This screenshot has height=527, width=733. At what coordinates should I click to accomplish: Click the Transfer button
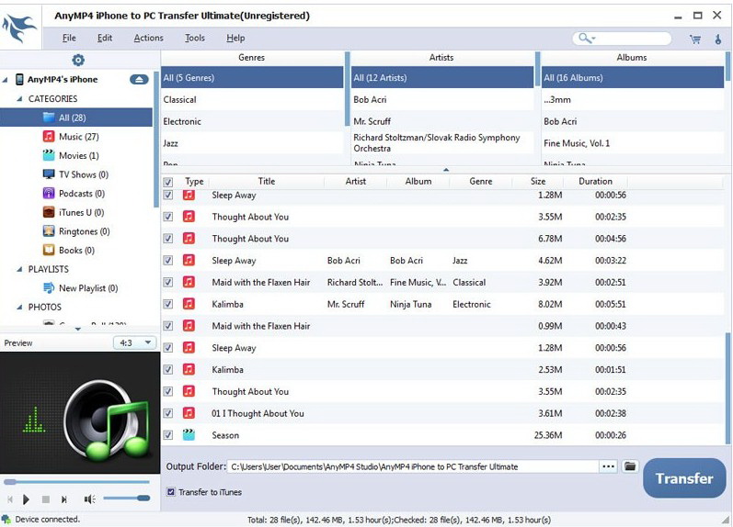pos(684,478)
